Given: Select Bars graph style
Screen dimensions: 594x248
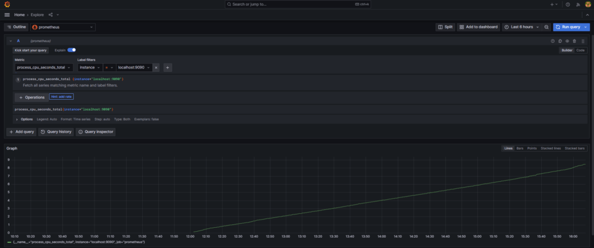Looking at the screenshot, I should point(520,148).
